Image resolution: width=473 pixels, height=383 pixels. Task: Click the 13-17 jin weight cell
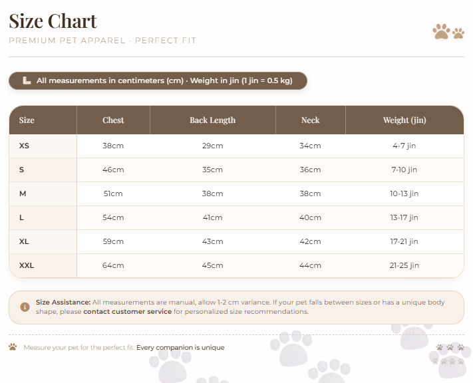click(x=404, y=217)
